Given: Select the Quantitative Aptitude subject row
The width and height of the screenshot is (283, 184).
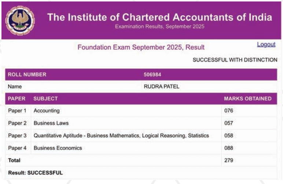Looking at the screenshot, I should [x=141, y=136].
